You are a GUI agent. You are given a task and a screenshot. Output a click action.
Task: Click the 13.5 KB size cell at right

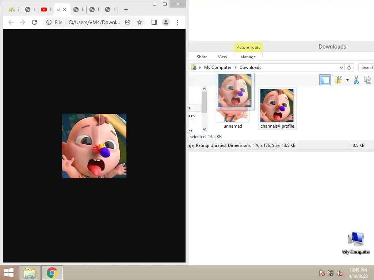tap(357, 145)
